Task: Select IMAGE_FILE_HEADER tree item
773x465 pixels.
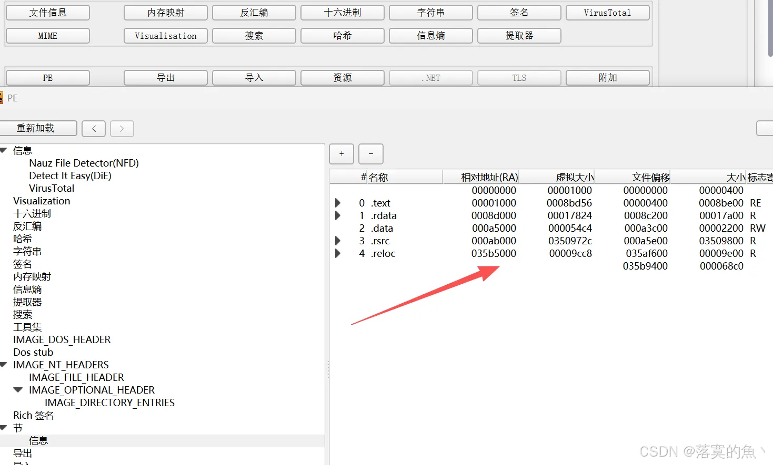Action: tap(76, 377)
